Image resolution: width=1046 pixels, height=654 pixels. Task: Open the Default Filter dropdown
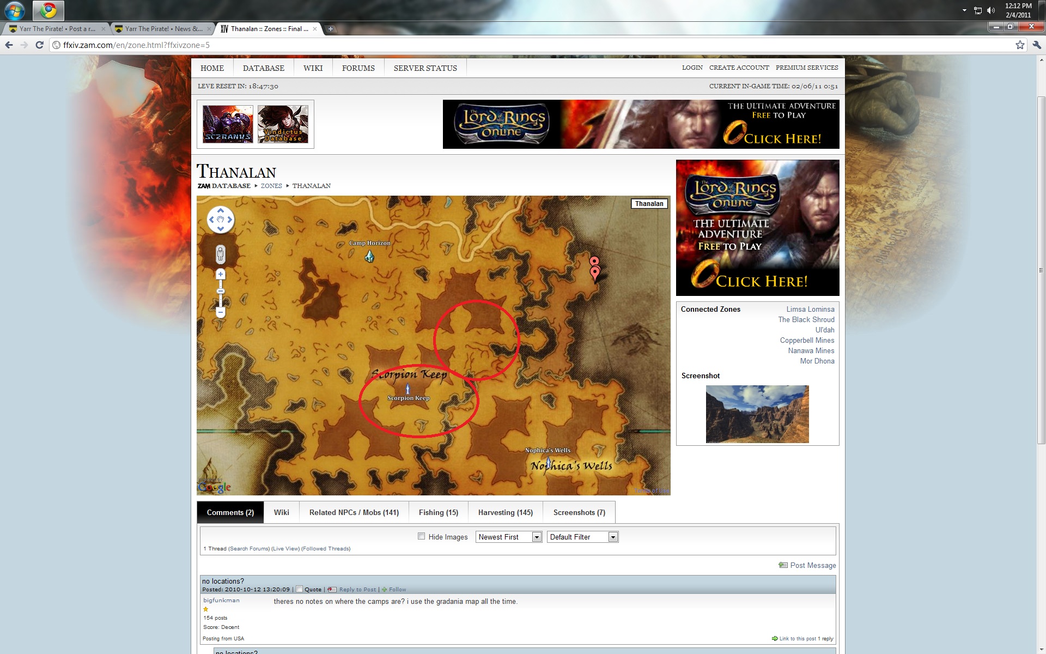[x=582, y=537]
